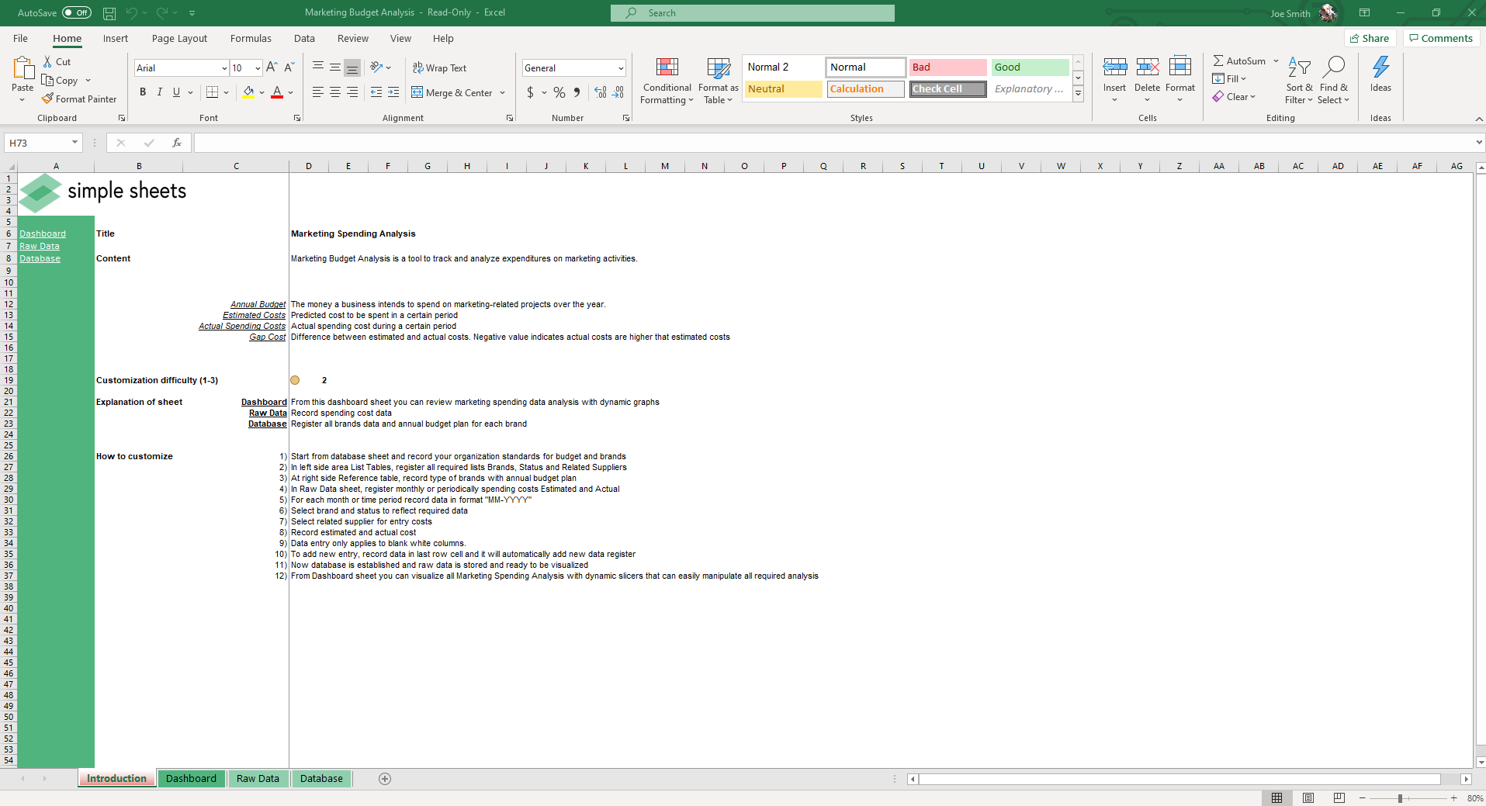Open the Database sheet tab
This screenshot has height=806, width=1486.
click(x=321, y=779)
